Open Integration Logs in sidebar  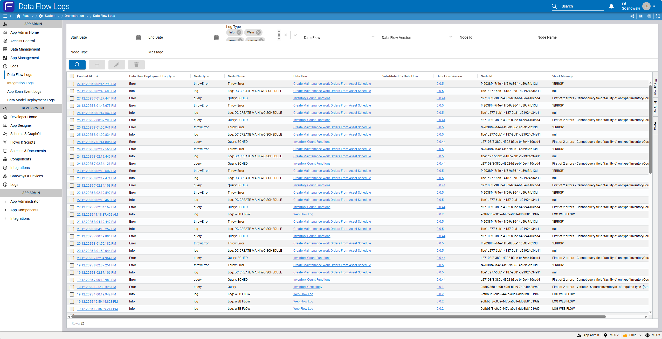tap(20, 83)
